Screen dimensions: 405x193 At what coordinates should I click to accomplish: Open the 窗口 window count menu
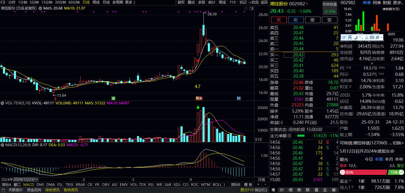17,184
